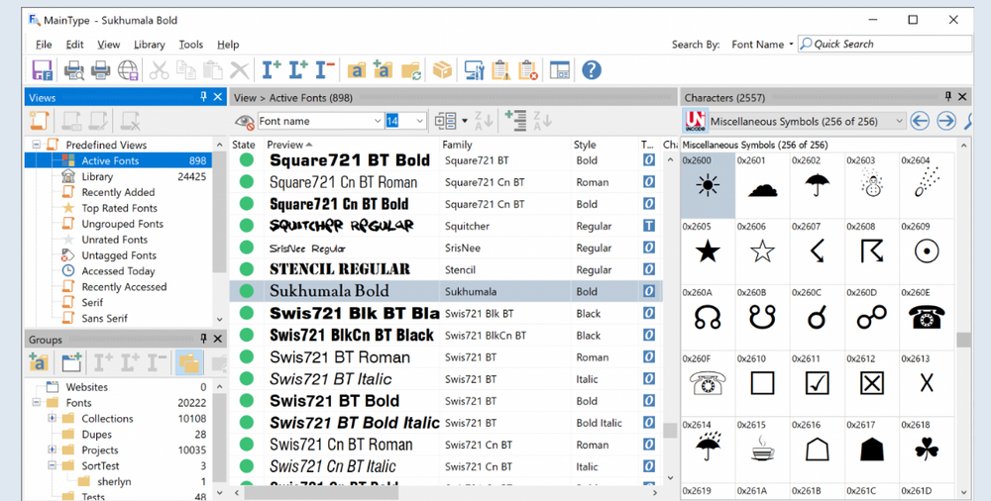Click the Uninstall font I- icon
The width and height of the screenshot is (991, 501).
click(325, 69)
